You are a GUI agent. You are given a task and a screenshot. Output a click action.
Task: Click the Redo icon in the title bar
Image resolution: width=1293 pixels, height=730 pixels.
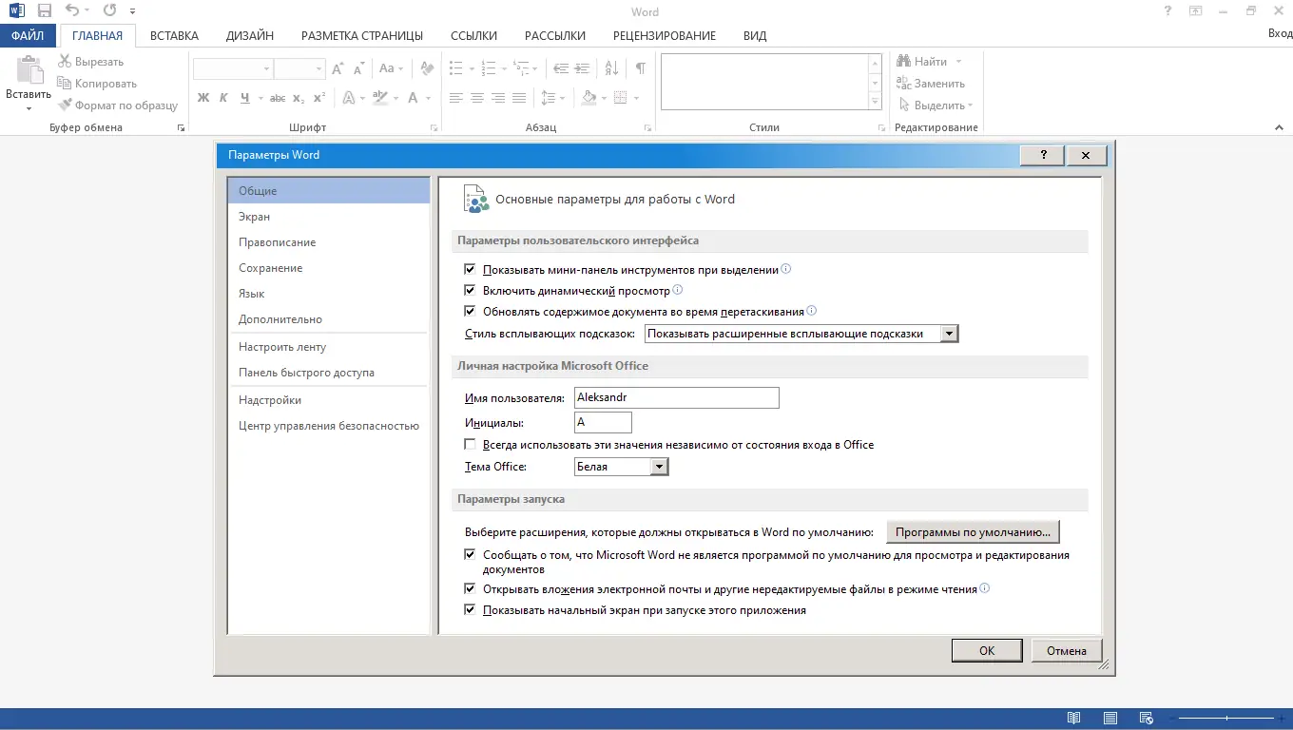(108, 11)
